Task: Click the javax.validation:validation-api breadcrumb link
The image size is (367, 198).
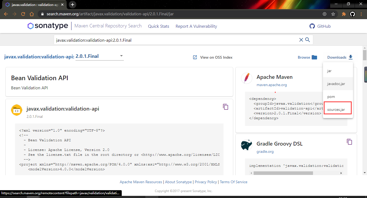Action: point(39,56)
